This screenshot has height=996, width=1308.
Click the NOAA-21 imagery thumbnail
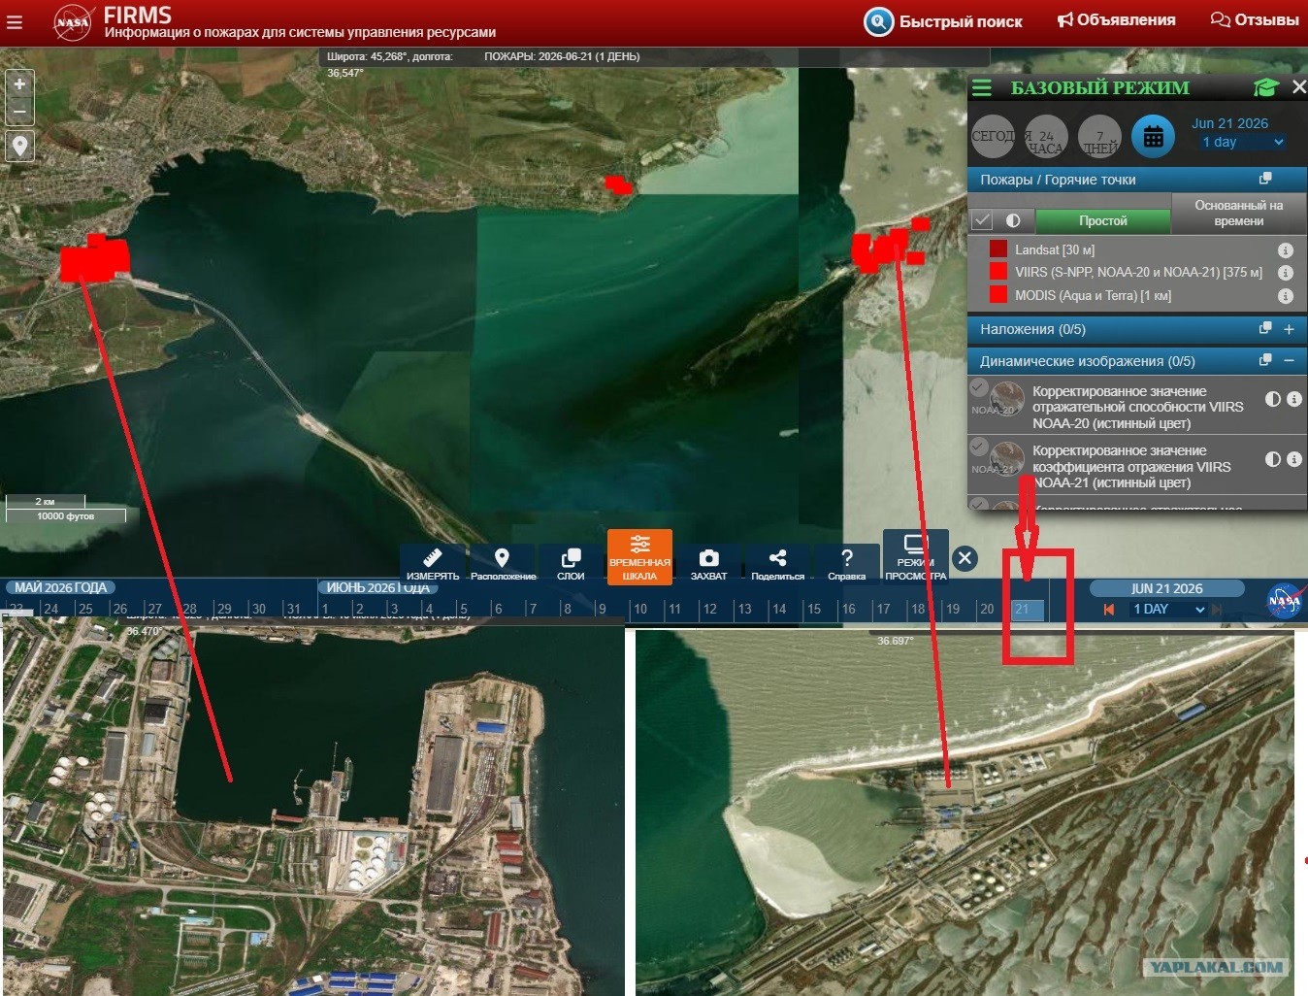1007,458
